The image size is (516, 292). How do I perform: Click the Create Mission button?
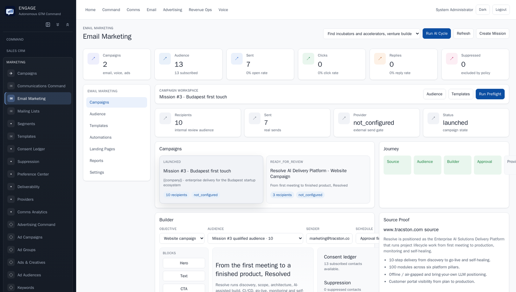tap(492, 34)
